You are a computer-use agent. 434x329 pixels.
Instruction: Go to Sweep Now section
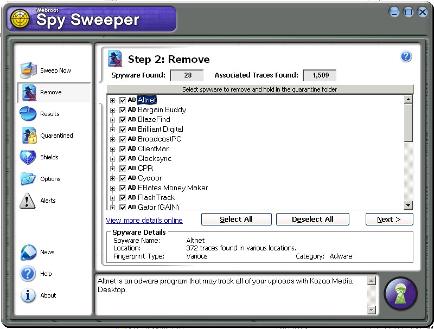tap(55, 70)
